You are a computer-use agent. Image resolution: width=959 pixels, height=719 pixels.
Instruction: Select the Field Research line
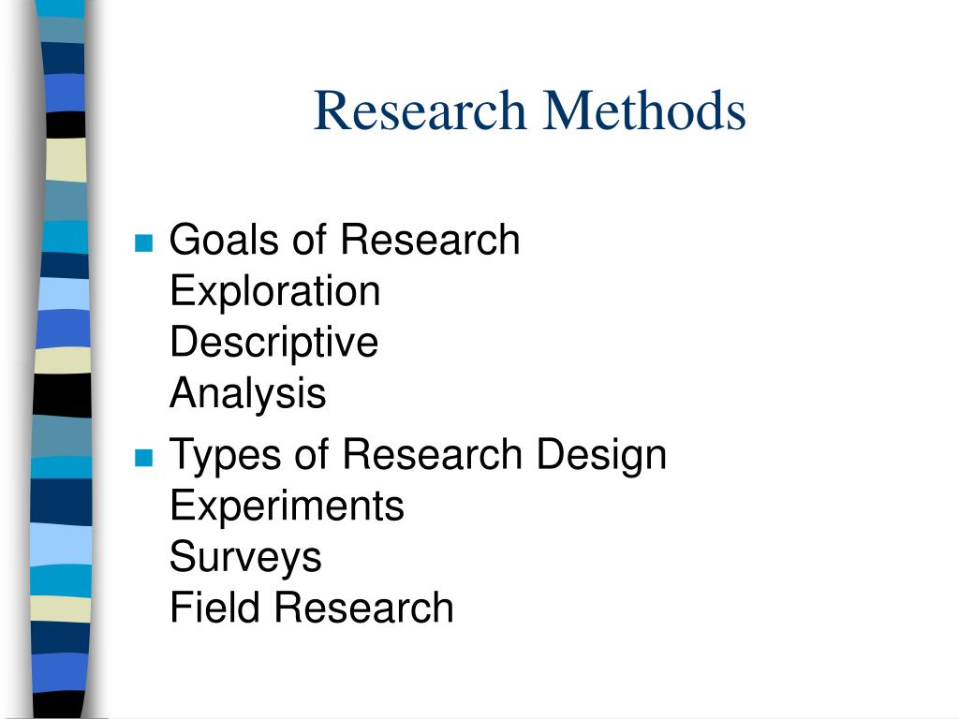[312, 608]
